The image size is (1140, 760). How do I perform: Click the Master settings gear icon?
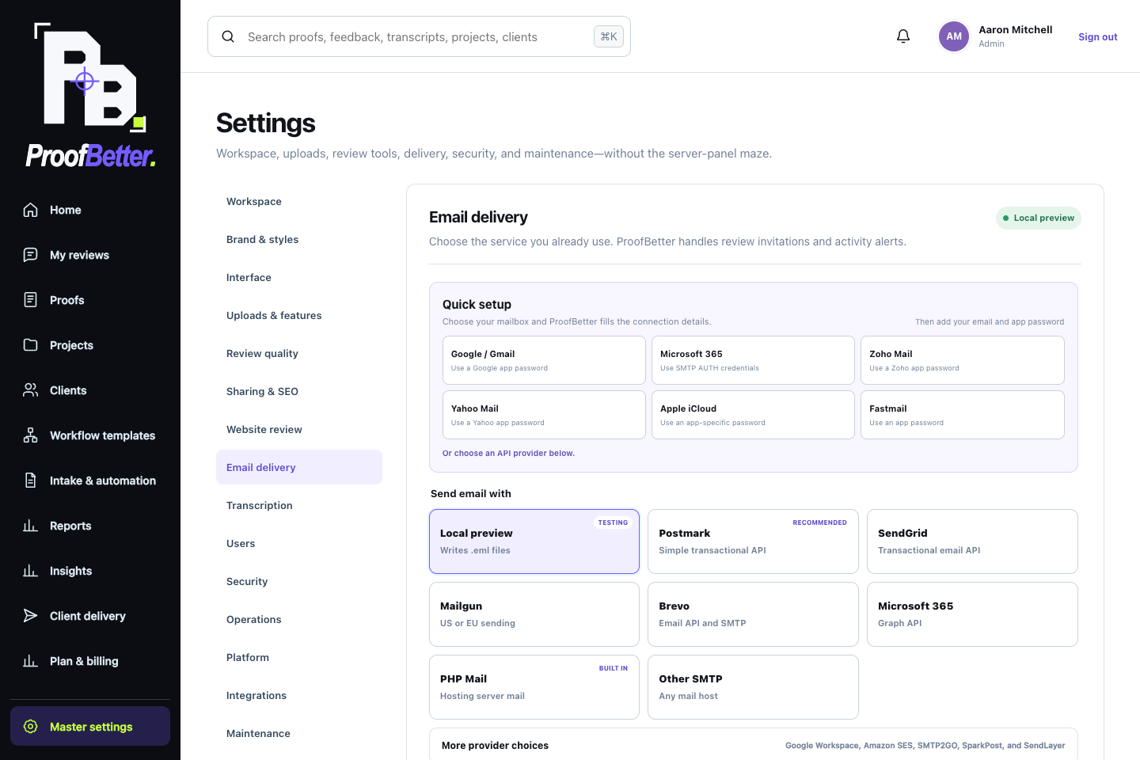point(31,727)
